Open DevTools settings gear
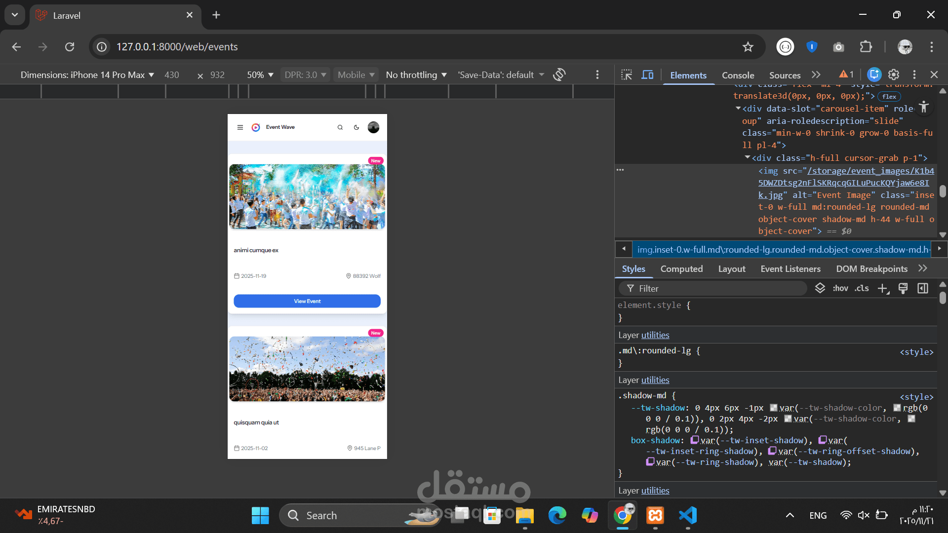 [894, 75]
